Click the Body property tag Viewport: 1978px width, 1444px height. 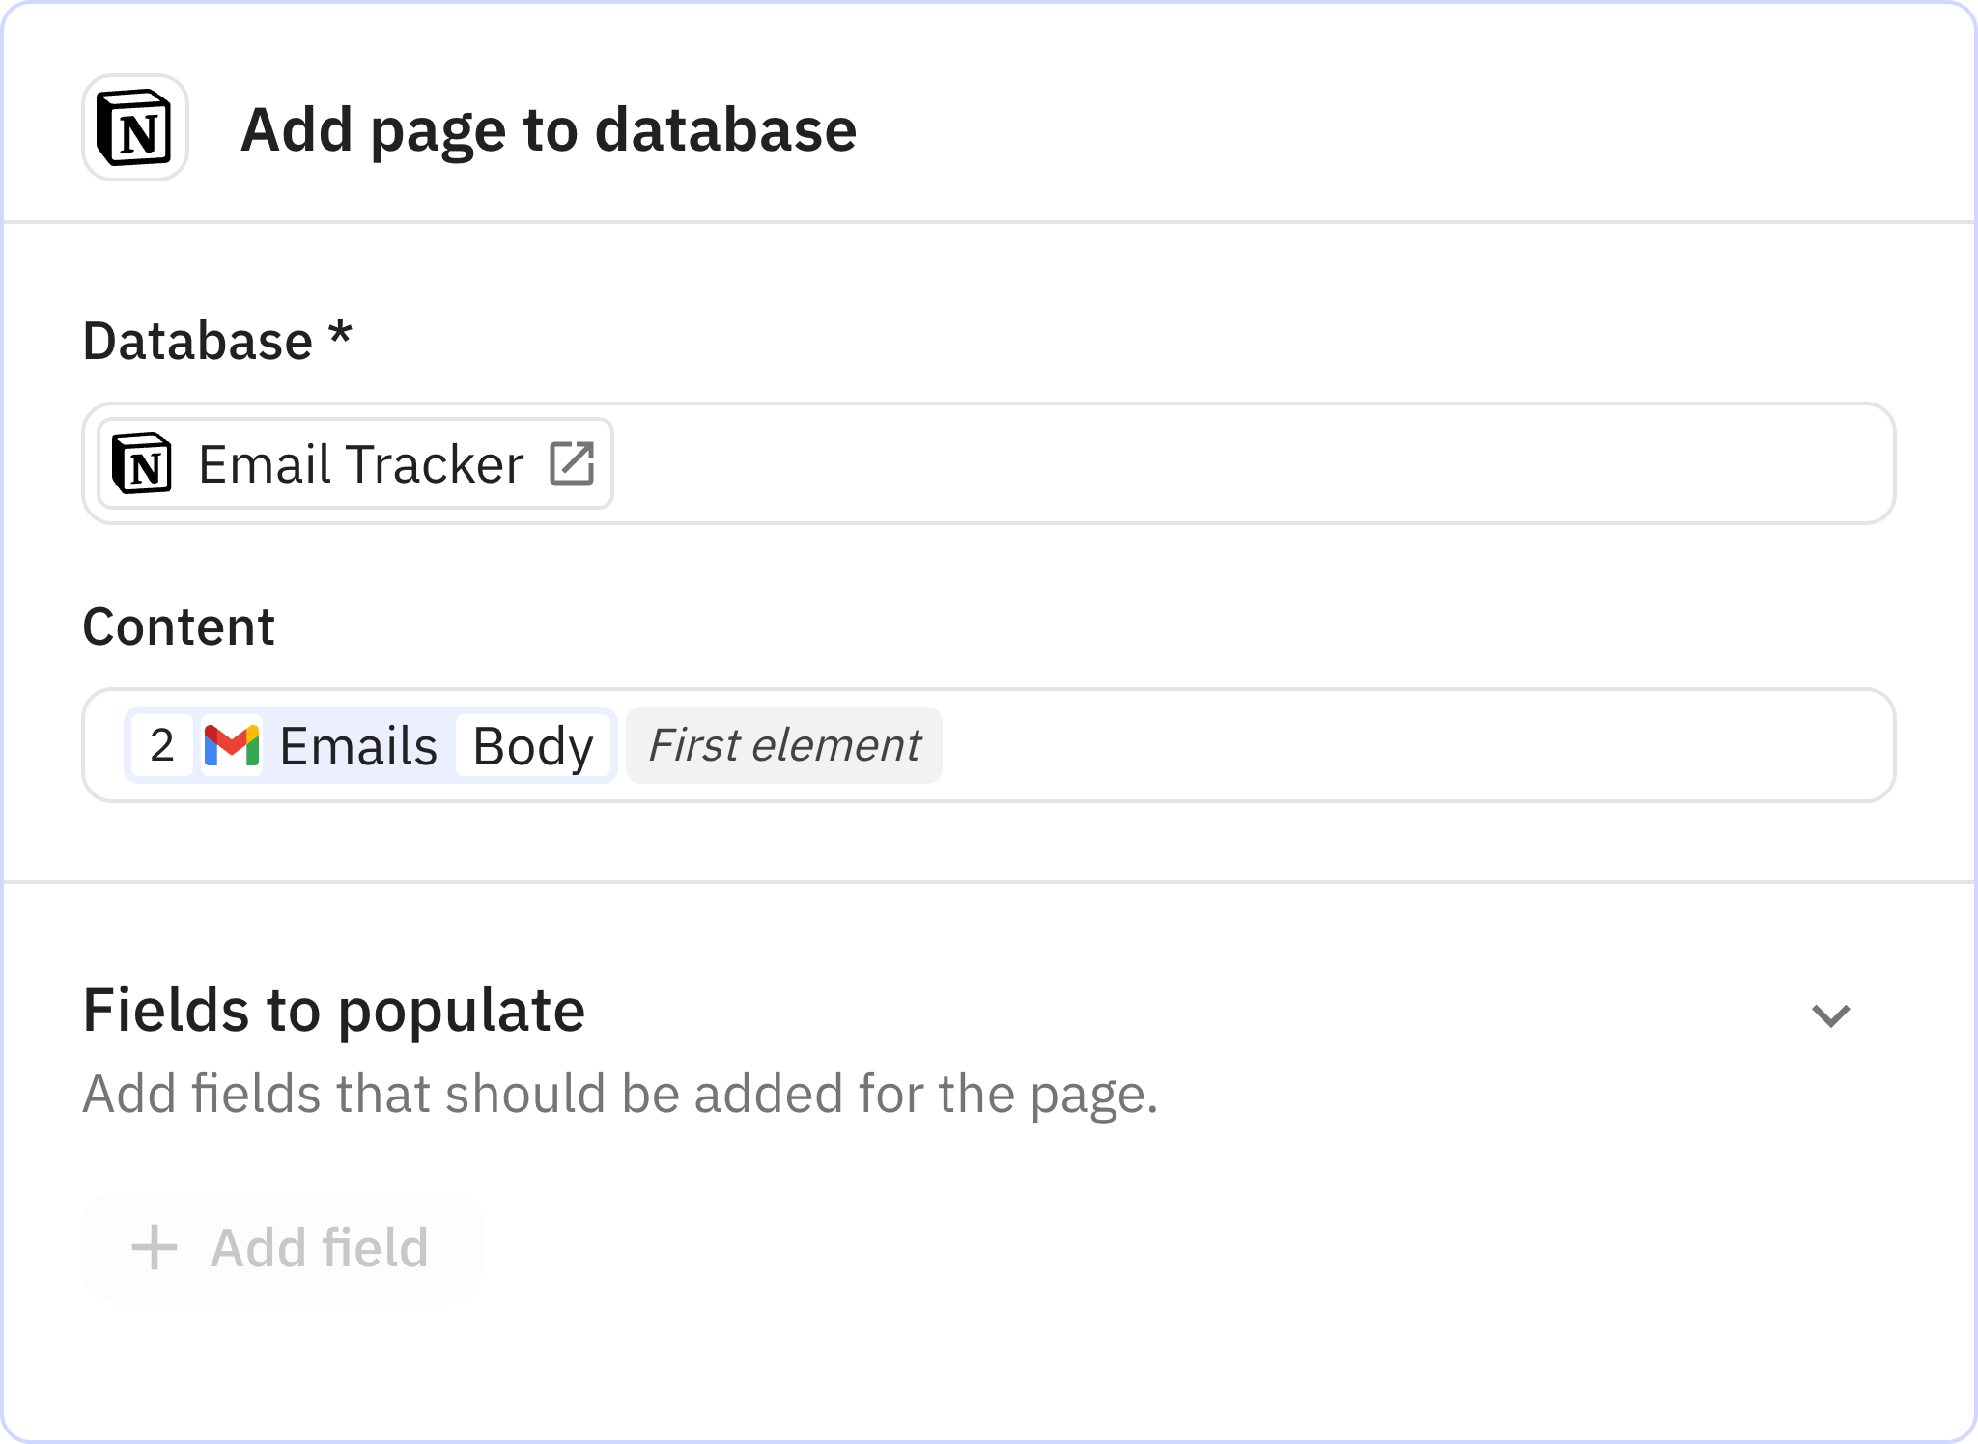[x=533, y=745]
